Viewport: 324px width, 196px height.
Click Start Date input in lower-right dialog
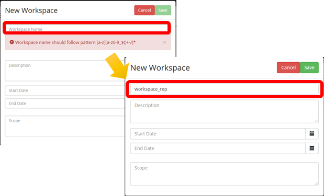[x=218, y=134]
